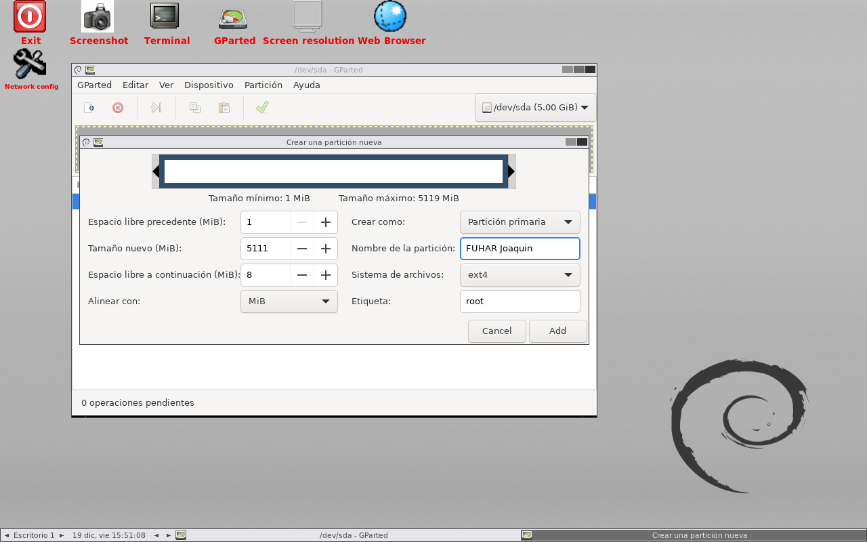The height and width of the screenshot is (542, 867).
Task: Launch the Terminal desktop icon
Action: [x=165, y=17]
